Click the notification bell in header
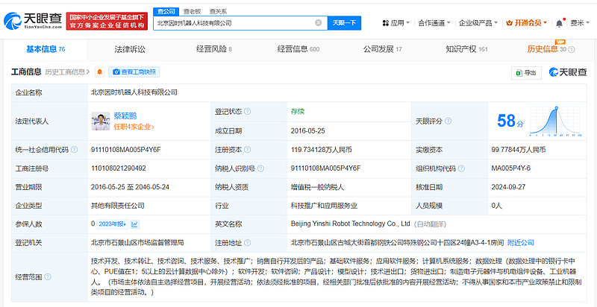The width and height of the screenshot is (597, 307). pos(559,23)
